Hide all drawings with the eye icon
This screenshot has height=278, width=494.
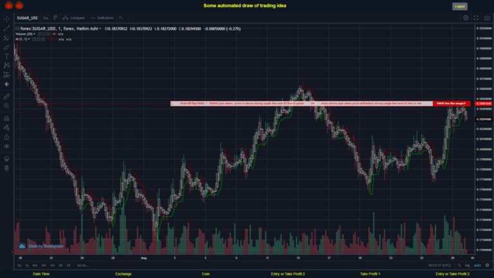(x=6, y=146)
